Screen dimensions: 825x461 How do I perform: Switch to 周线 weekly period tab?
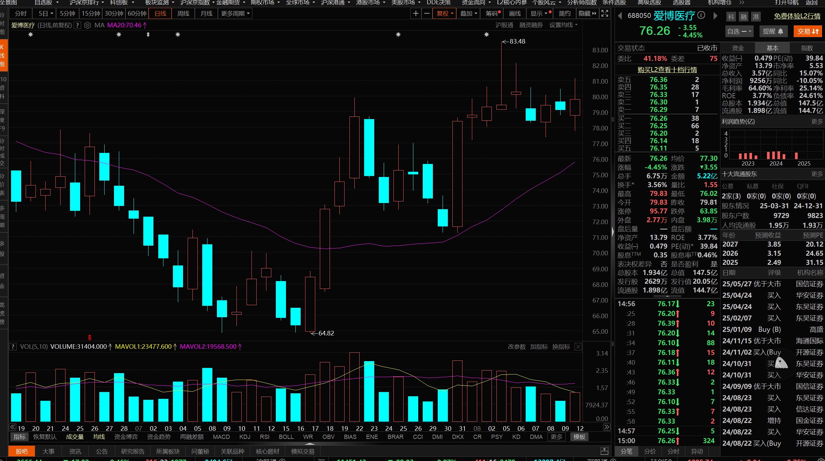tap(183, 14)
